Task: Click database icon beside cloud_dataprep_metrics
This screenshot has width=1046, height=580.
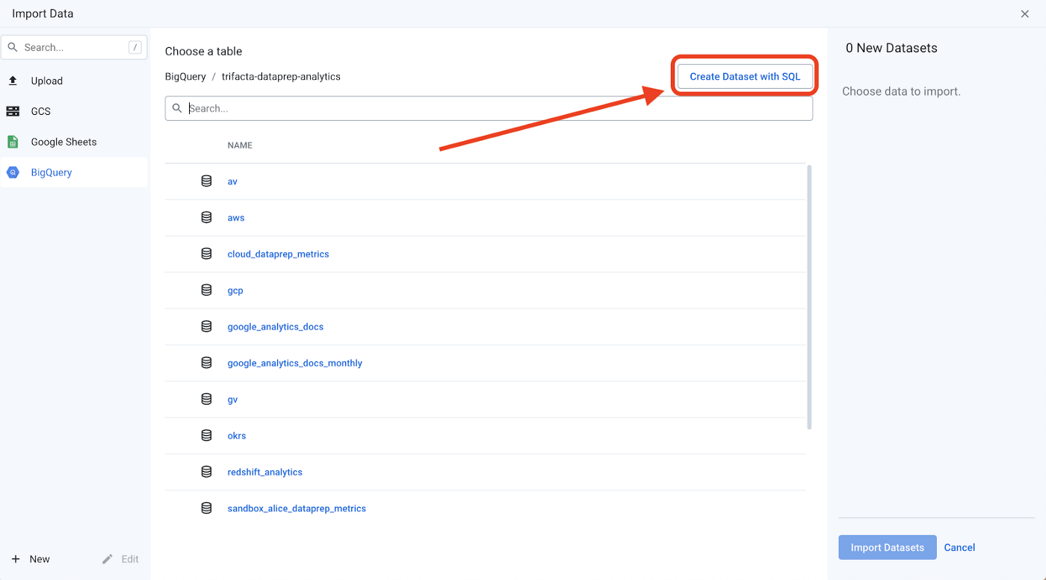Action: pyautogui.click(x=207, y=254)
